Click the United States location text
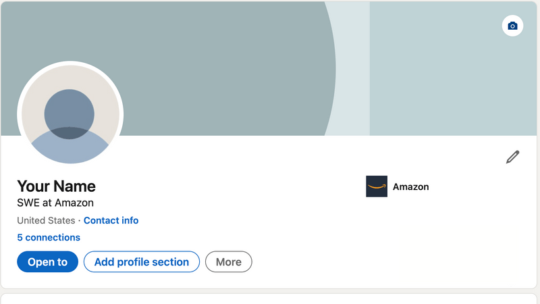The image size is (540, 304). point(46,220)
